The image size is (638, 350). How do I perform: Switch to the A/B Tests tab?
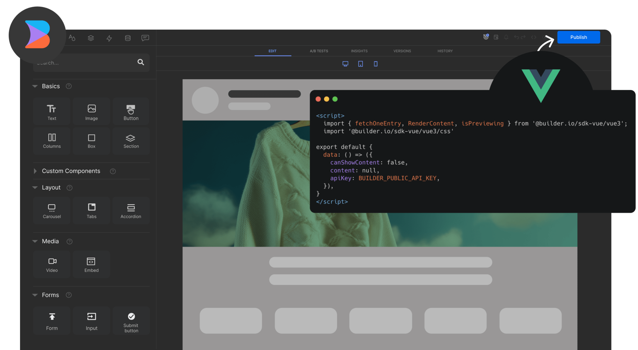[319, 51]
